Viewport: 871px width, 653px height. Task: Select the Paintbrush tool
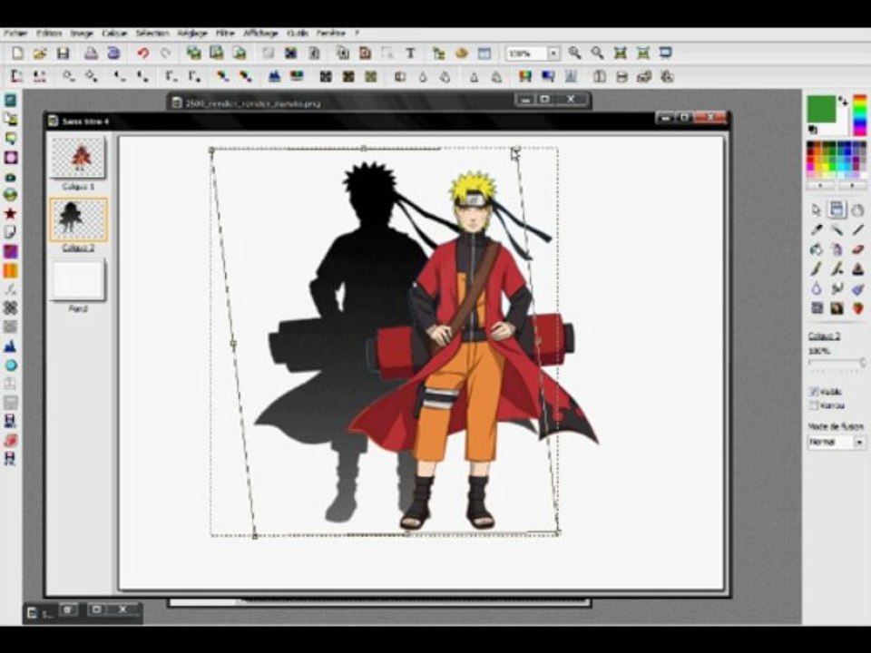816,269
